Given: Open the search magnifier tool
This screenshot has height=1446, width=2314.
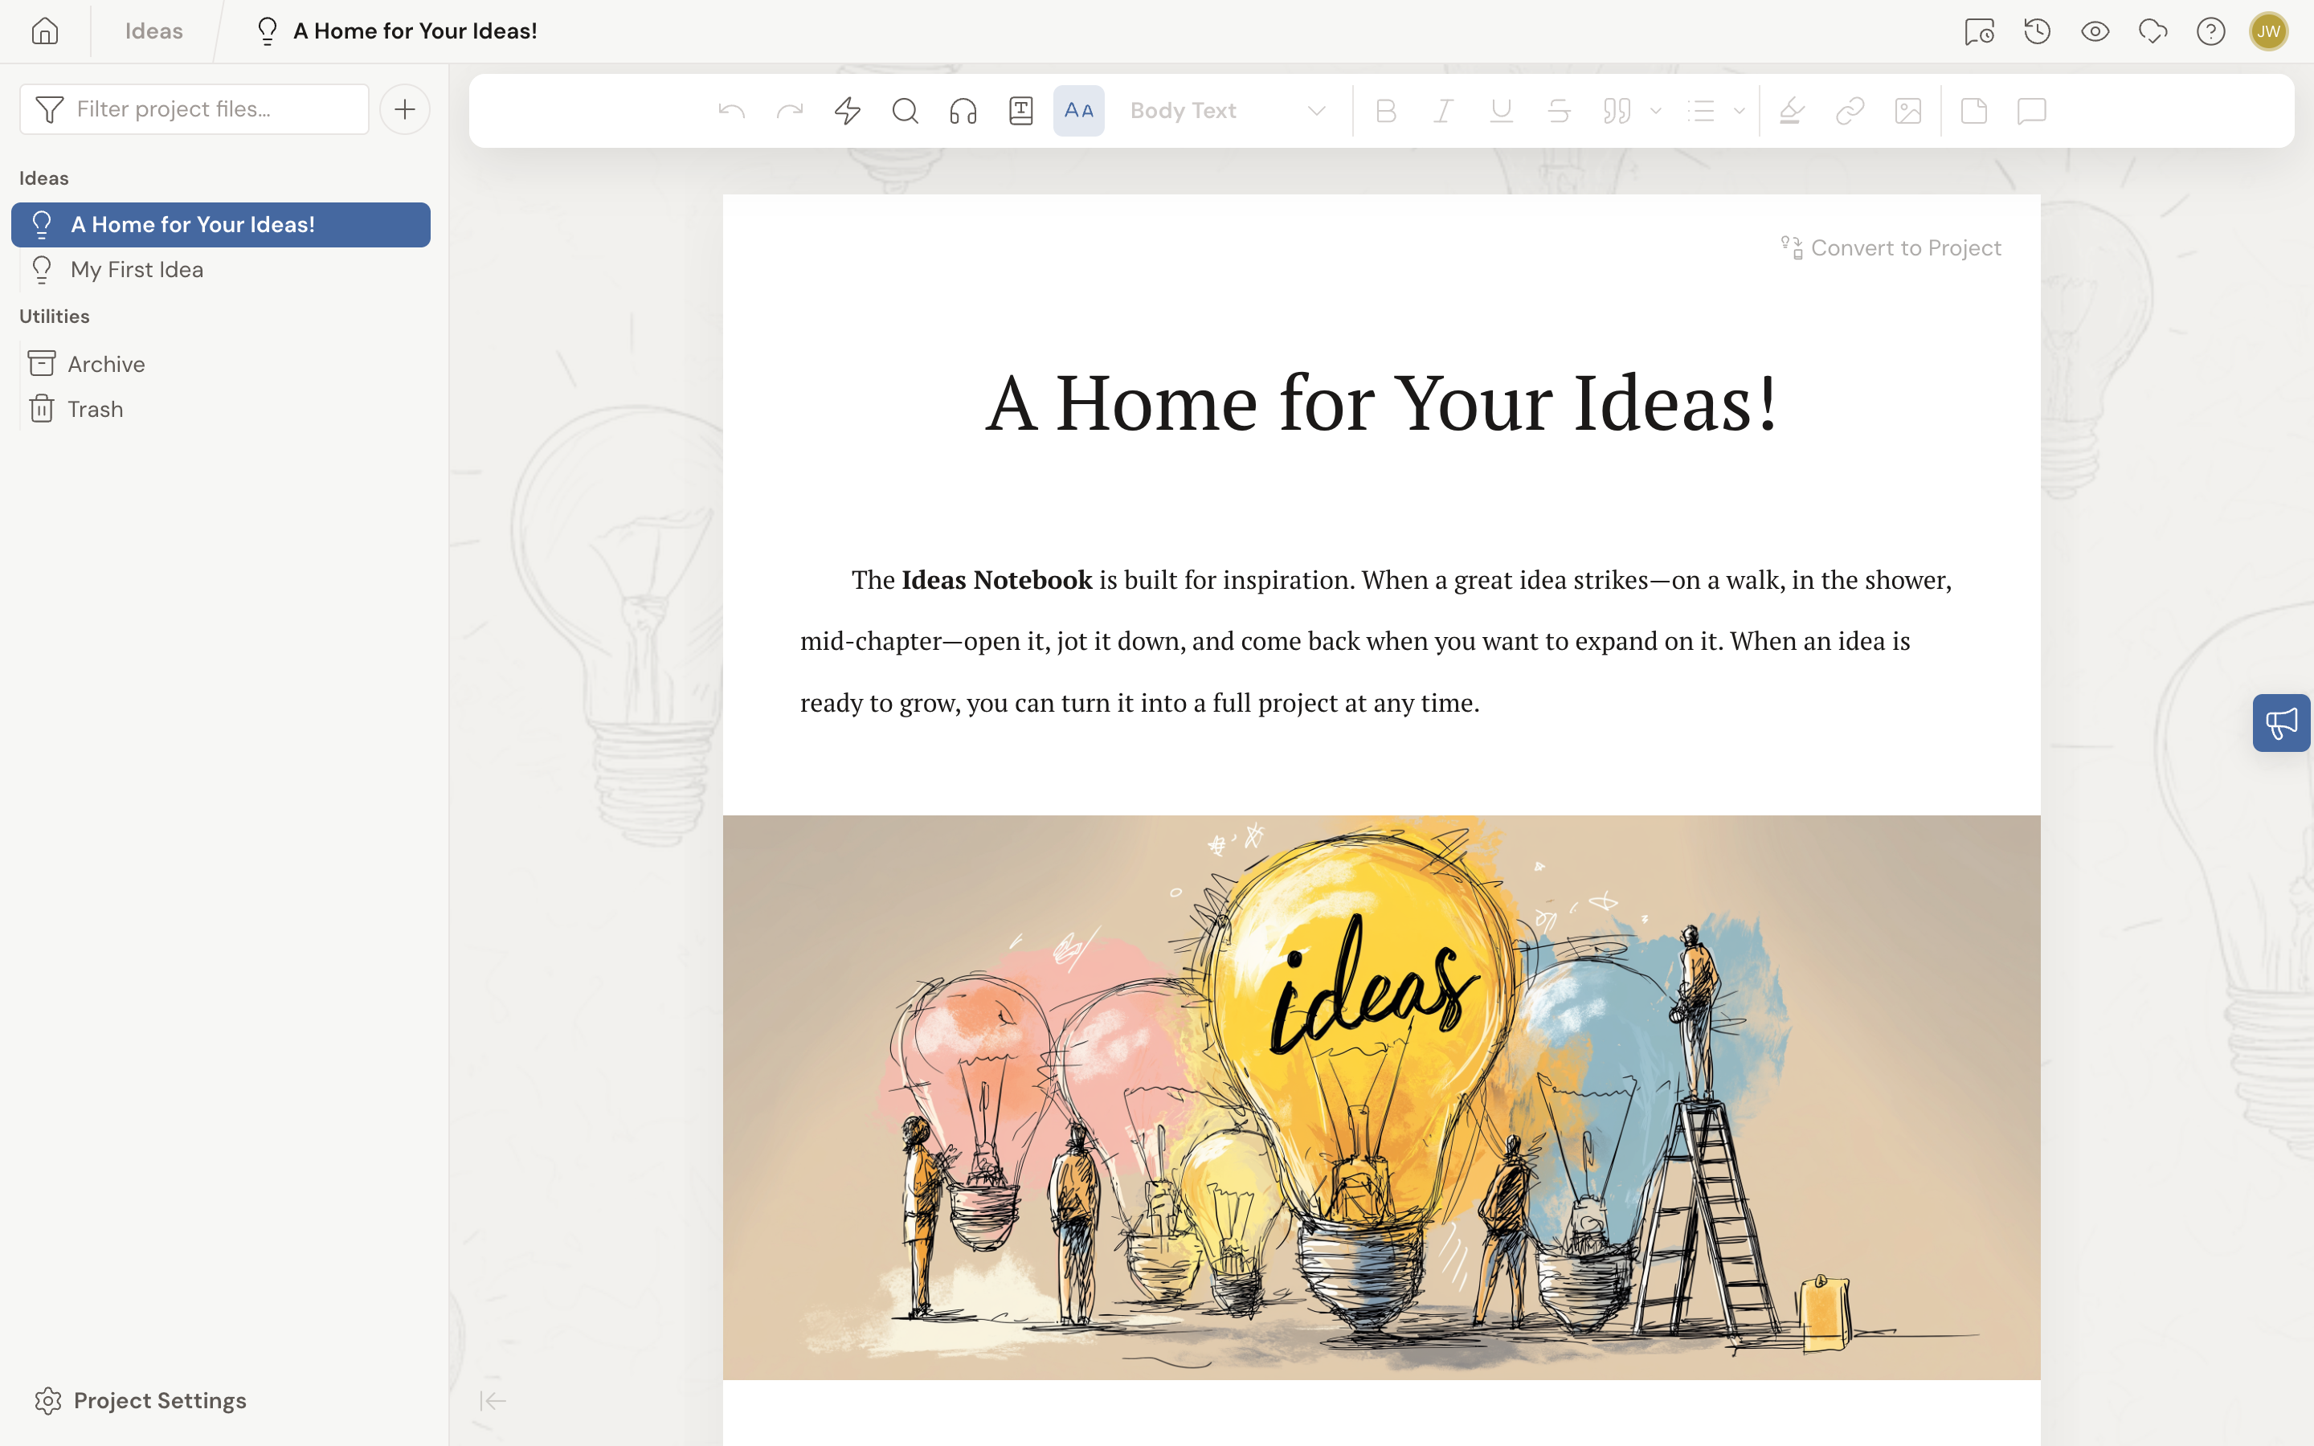Looking at the screenshot, I should 906,111.
